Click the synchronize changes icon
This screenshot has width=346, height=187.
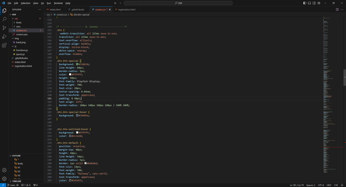tap(18, 185)
